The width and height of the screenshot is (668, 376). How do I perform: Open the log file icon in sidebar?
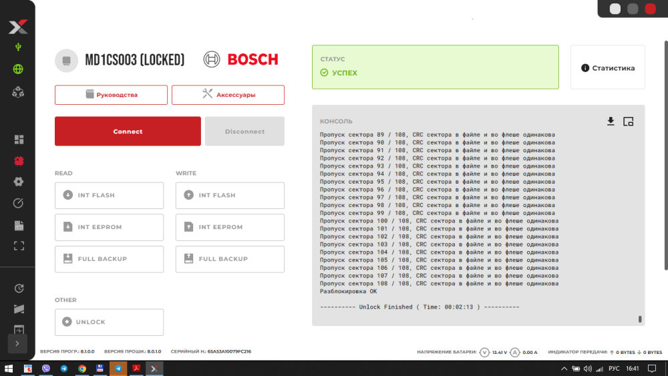pyautogui.click(x=19, y=225)
